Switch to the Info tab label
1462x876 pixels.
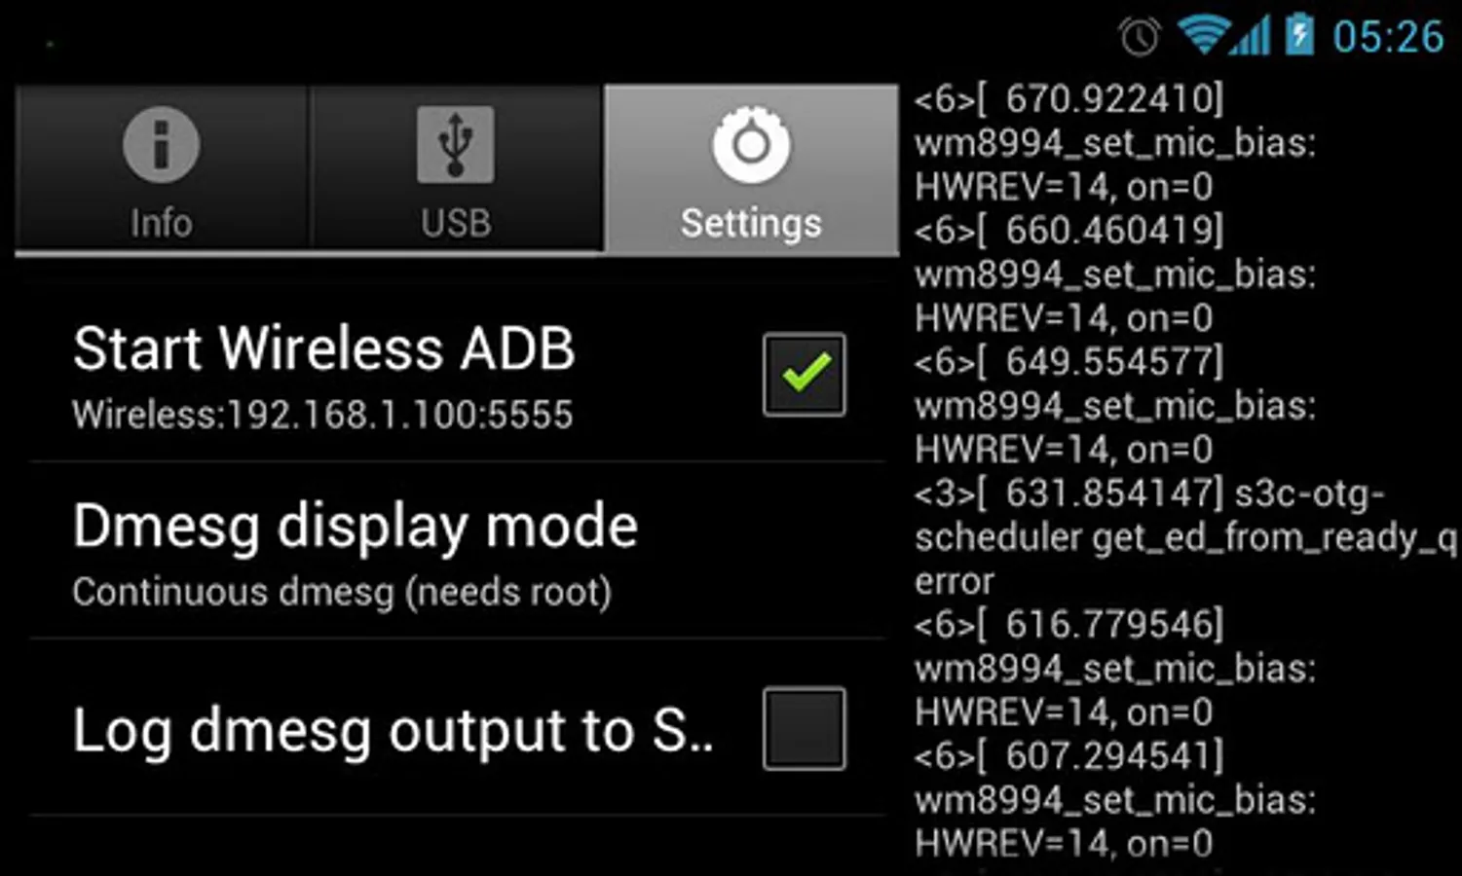[x=162, y=223]
